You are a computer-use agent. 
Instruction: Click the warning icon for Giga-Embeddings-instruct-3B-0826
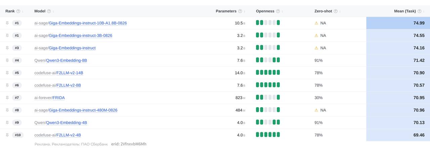316,35
